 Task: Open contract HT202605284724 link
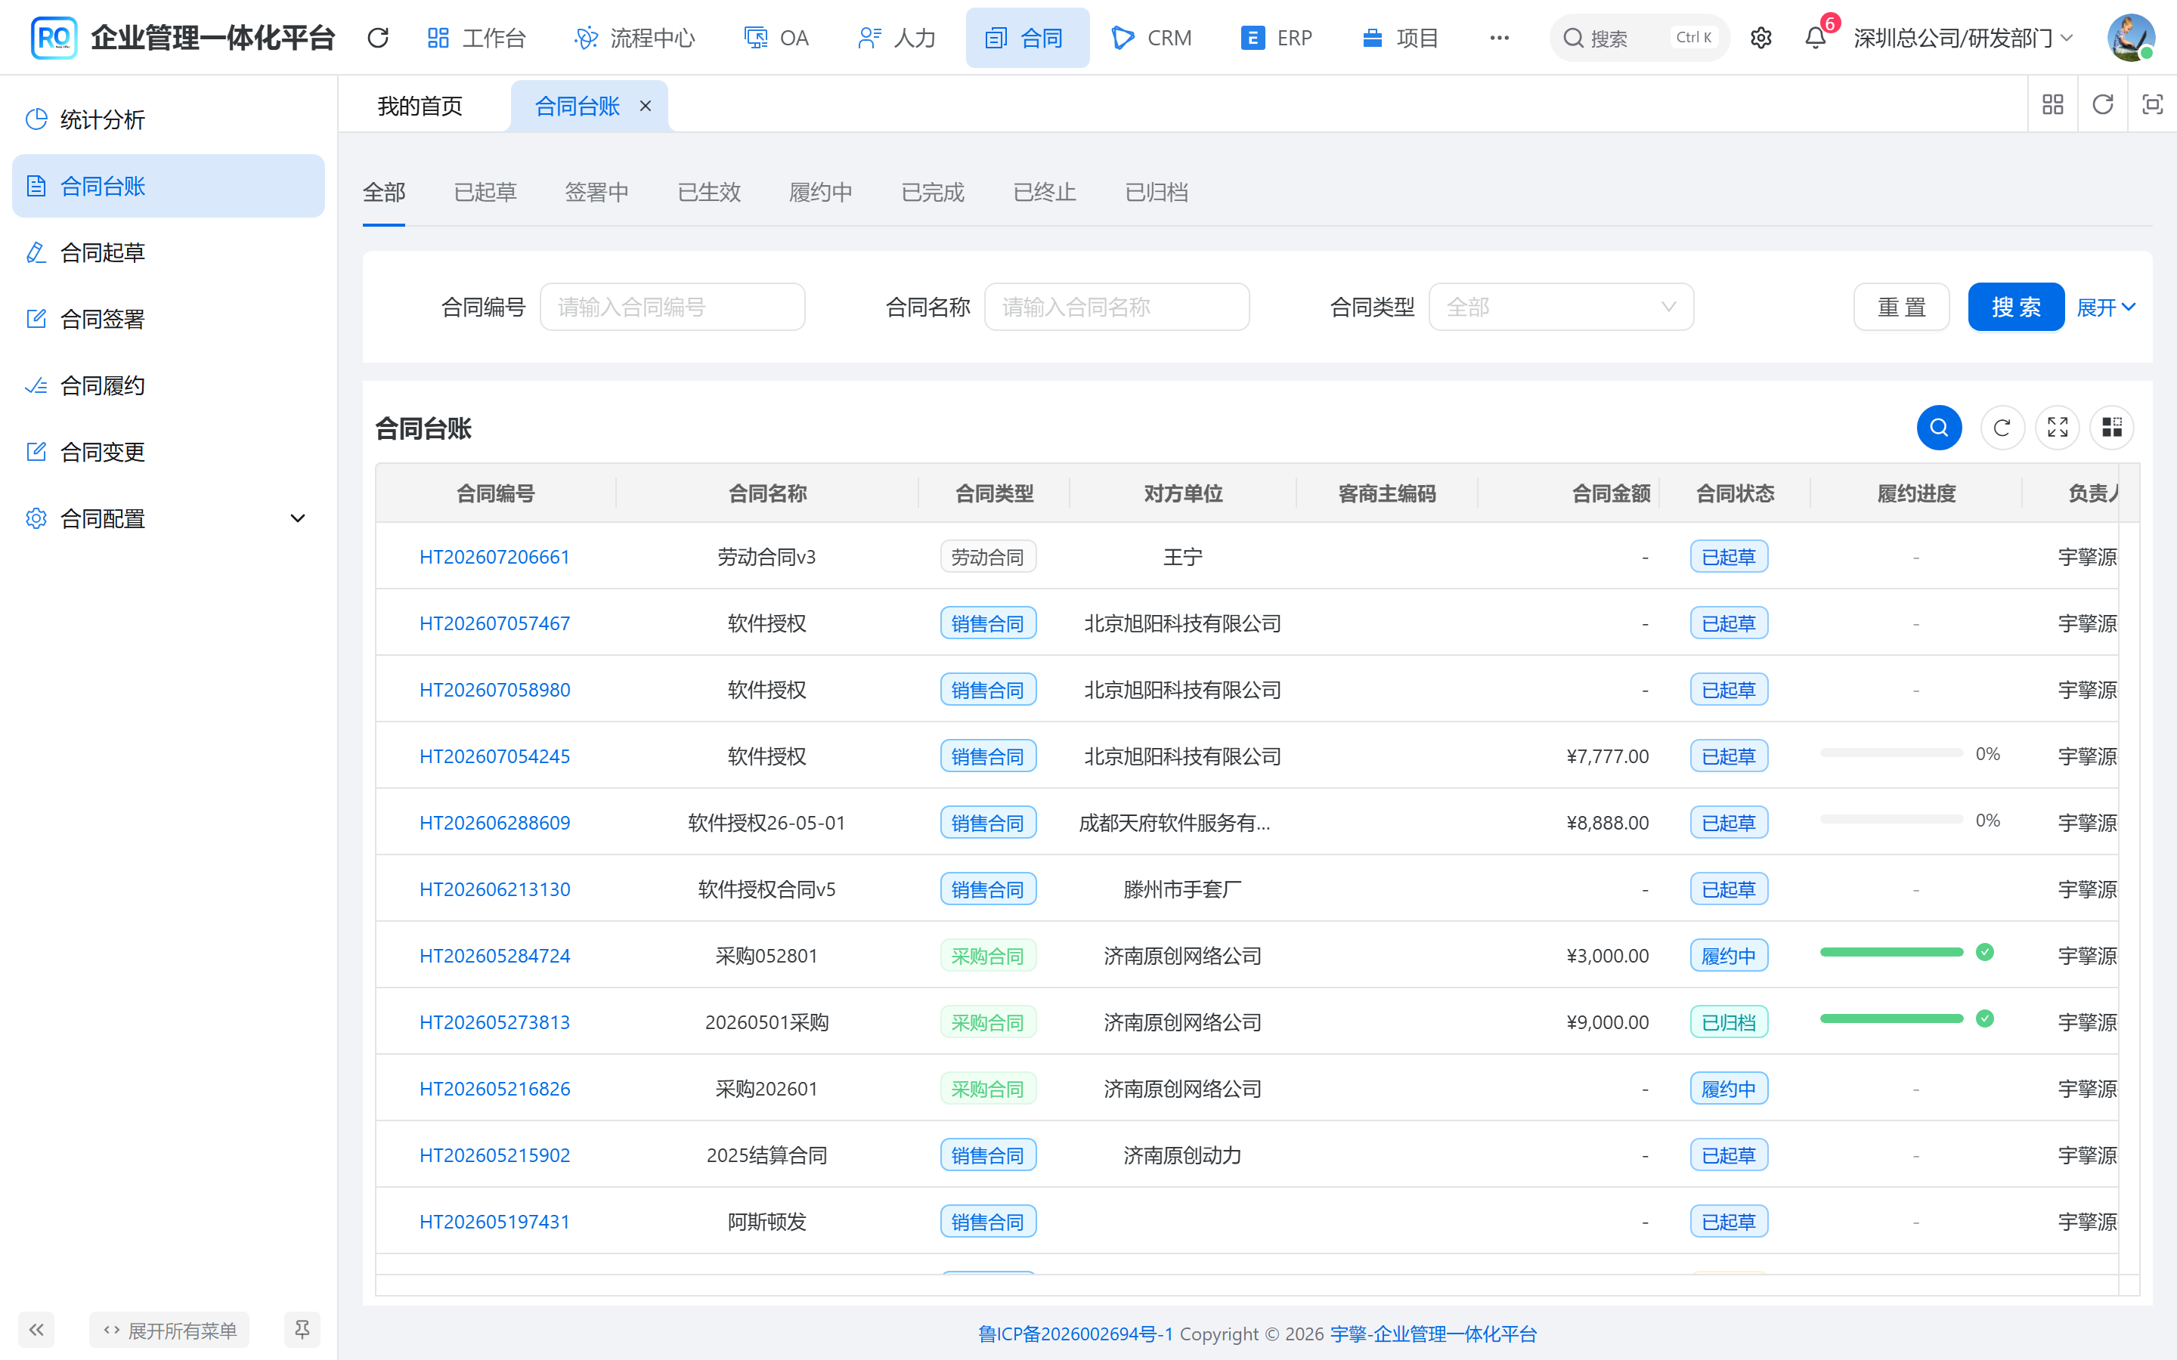click(495, 955)
